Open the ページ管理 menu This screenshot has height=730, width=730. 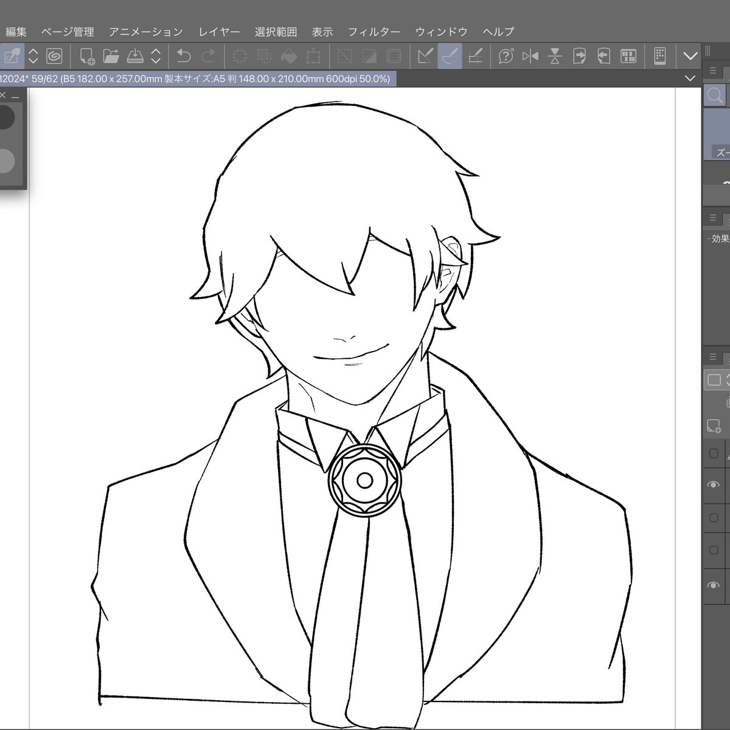[68, 32]
